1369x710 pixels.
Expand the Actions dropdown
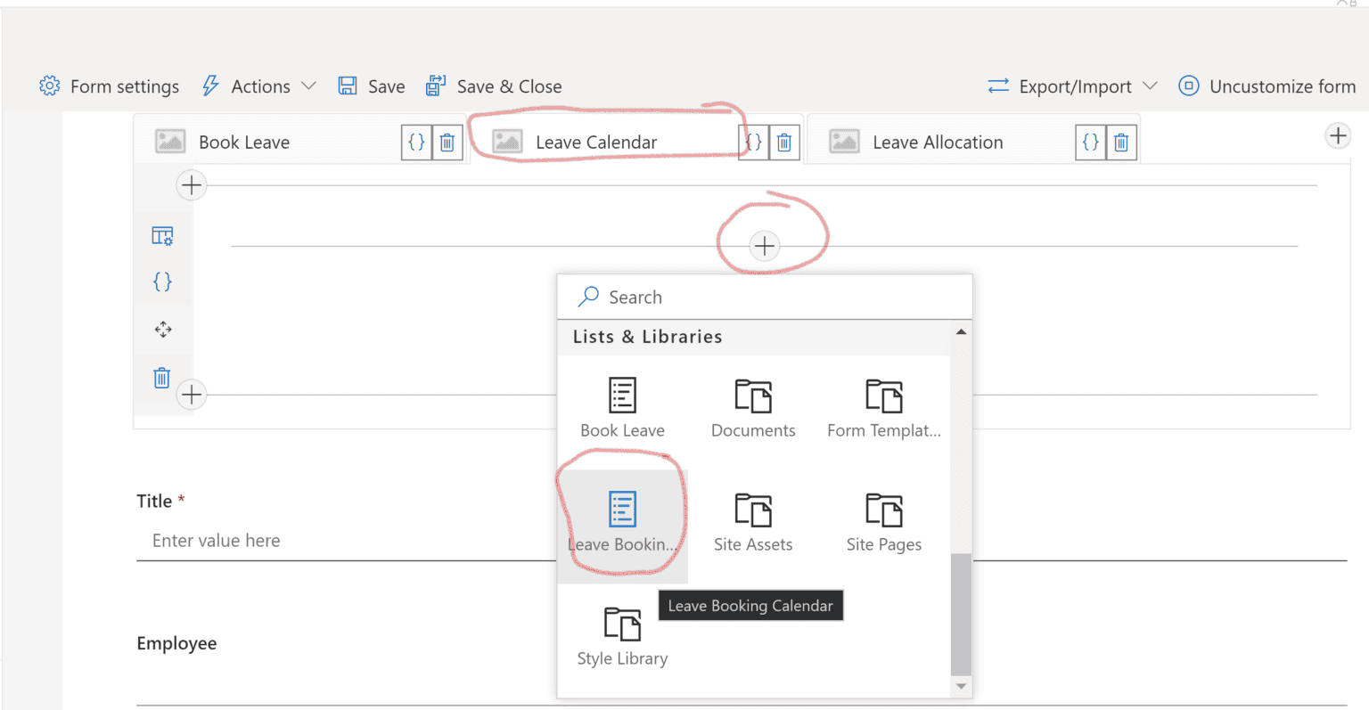pyautogui.click(x=259, y=86)
